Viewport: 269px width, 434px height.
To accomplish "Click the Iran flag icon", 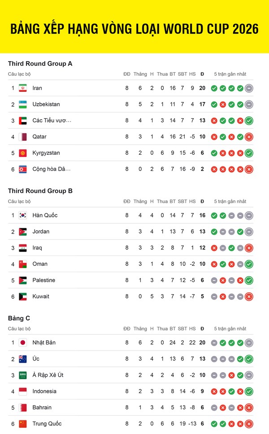I will [23, 88].
